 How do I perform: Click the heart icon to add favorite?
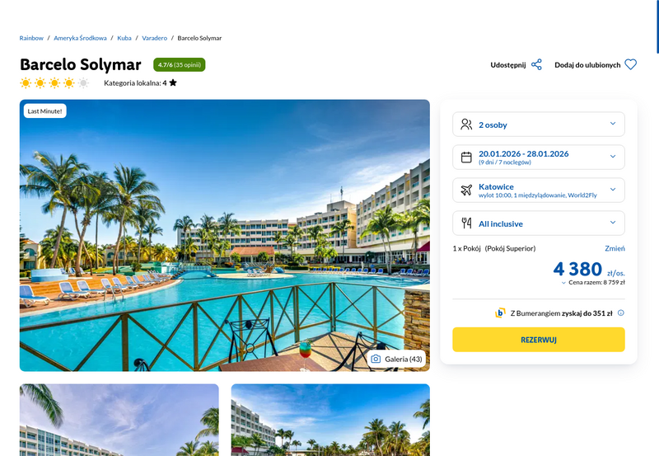630,64
